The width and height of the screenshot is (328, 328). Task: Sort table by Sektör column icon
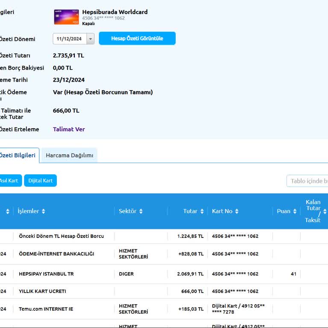point(141,211)
